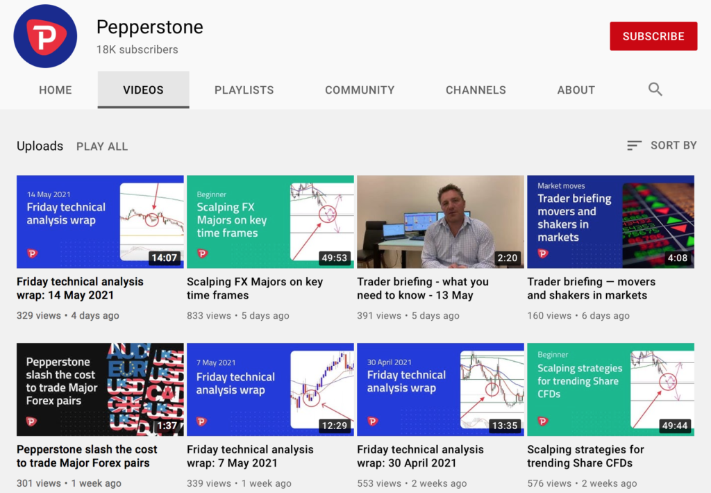Image resolution: width=711 pixels, height=493 pixels.
Task: Open the 7 May Friday technical analysis thumbnail
Action: click(x=270, y=390)
